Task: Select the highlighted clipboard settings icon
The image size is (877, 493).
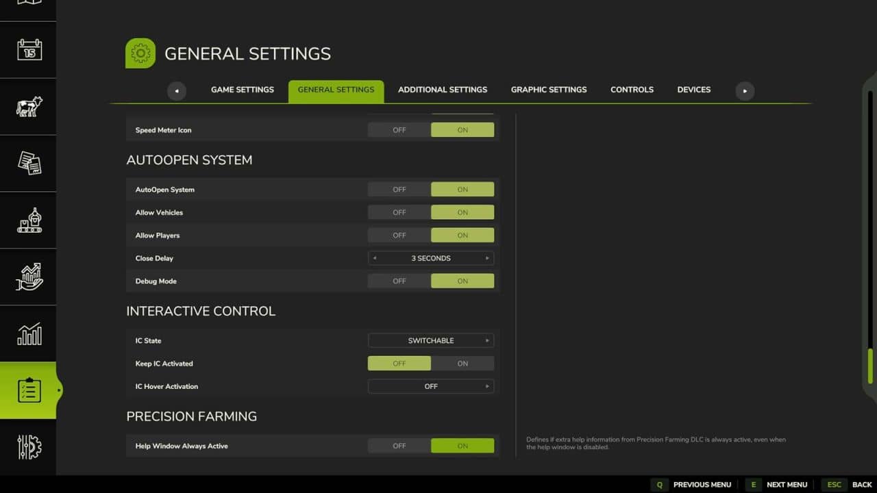Action: [28, 390]
